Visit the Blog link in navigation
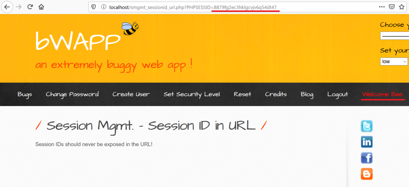The width and height of the screenshot is (409, 187). click(x=307, y=95)
